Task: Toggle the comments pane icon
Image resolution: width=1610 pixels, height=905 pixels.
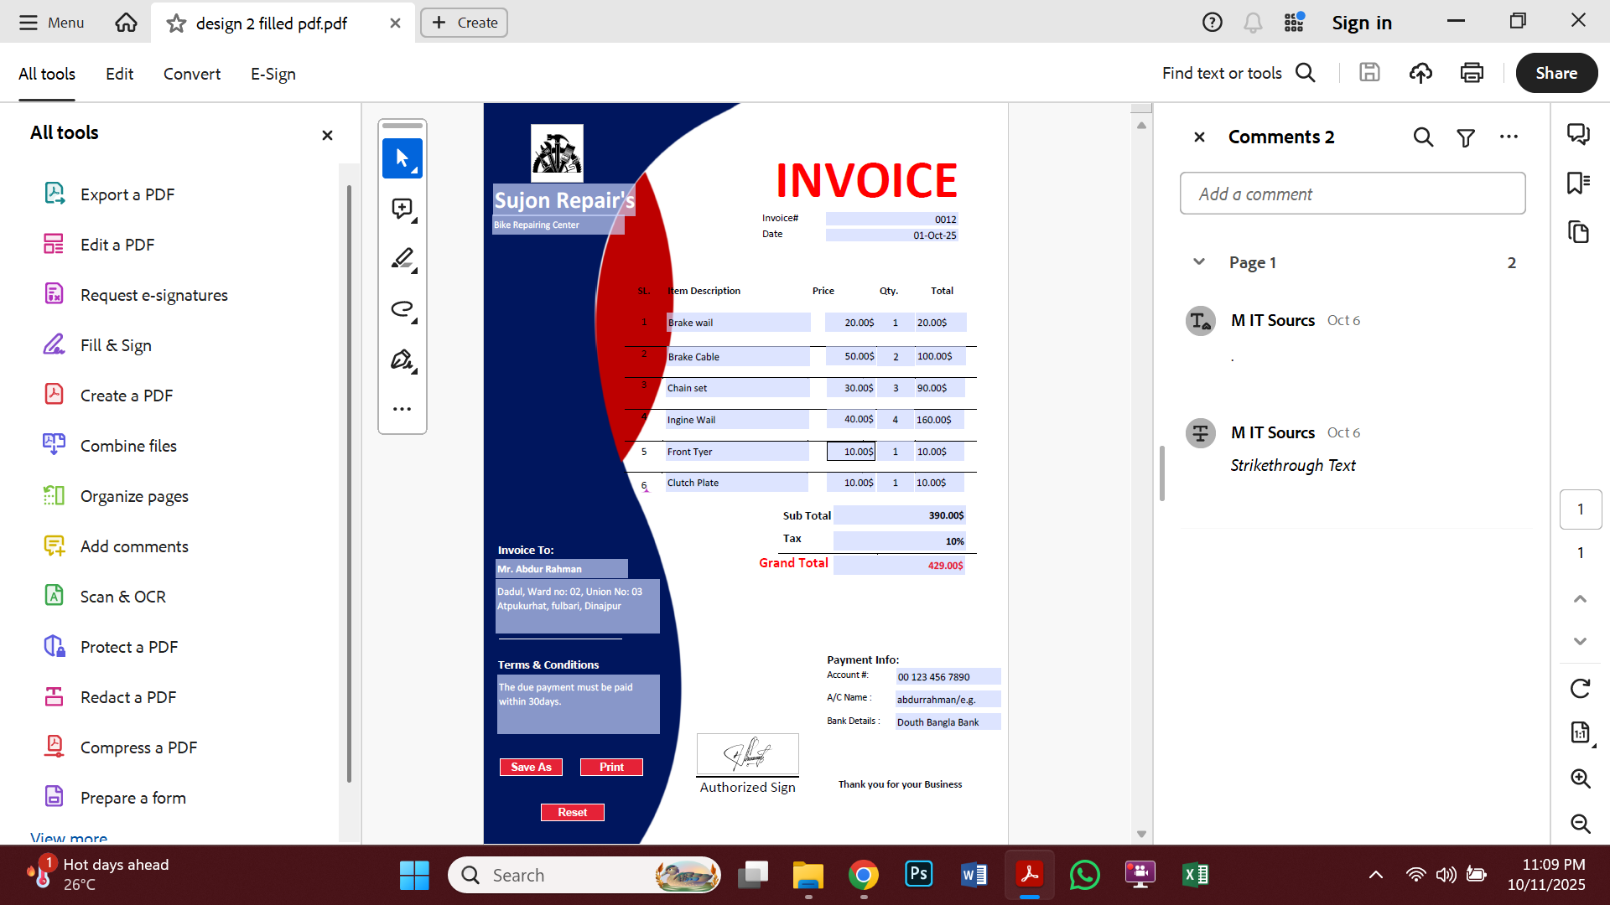Action: click(x=1578, y=134)
